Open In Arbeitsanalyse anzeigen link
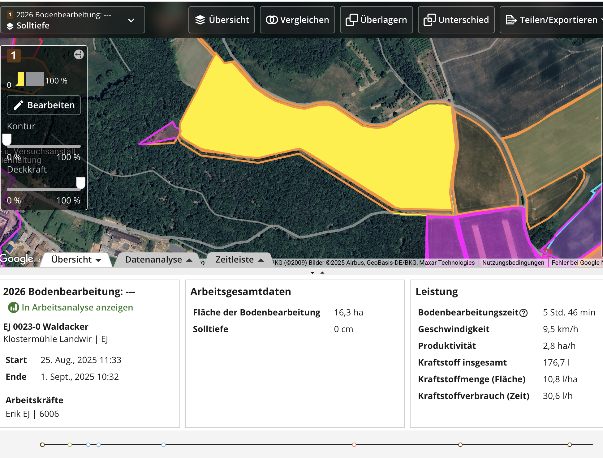 pos(77,307)
